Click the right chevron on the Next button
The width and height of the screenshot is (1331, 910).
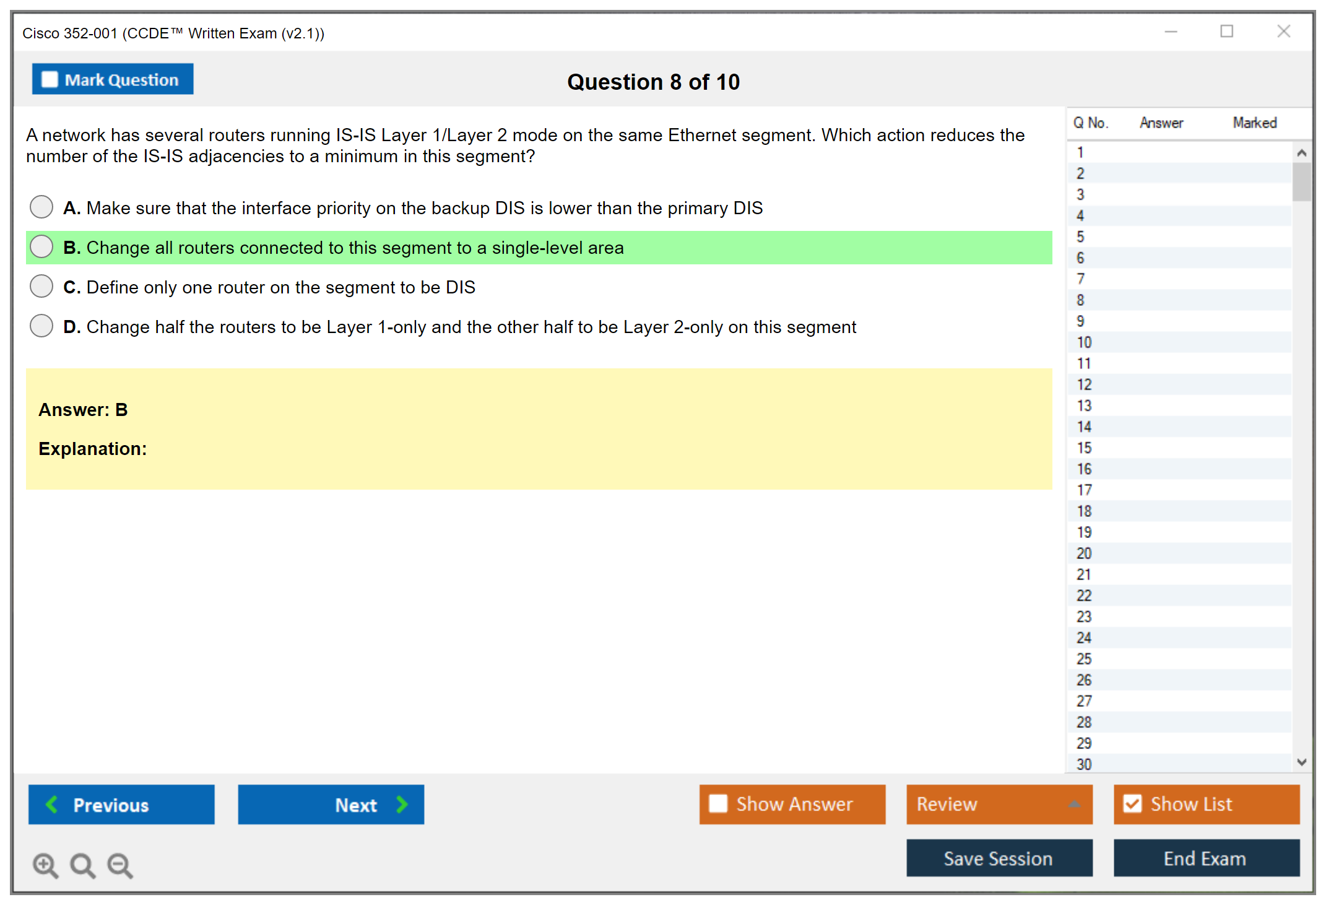(402, 804)
